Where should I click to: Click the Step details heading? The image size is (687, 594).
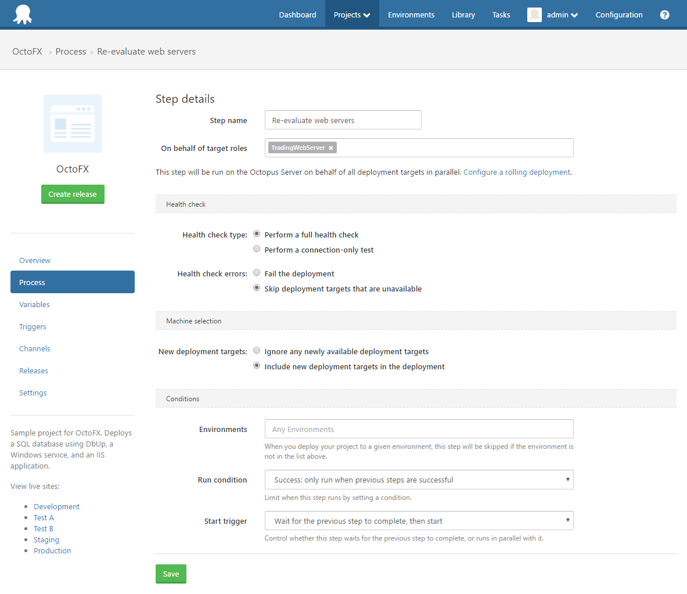click(x=185, y=99)
